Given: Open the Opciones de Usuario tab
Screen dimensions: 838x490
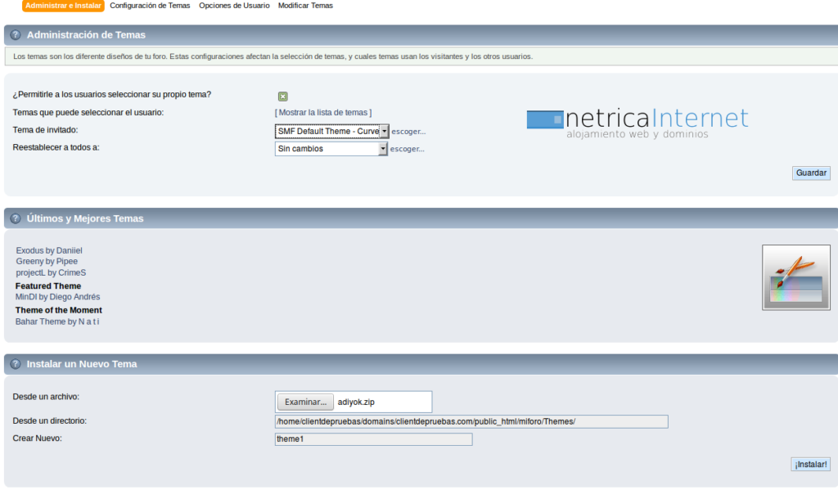Looking at the screenshot, I should (x=234, y=6).
